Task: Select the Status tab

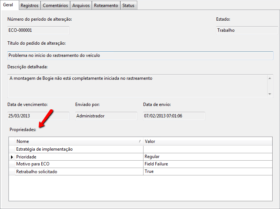Action: coord(128,6)
